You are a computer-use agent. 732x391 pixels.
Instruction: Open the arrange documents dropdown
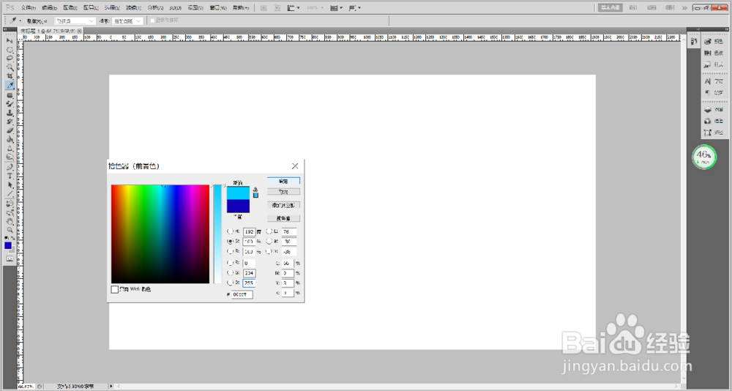[x=336, y=8]
